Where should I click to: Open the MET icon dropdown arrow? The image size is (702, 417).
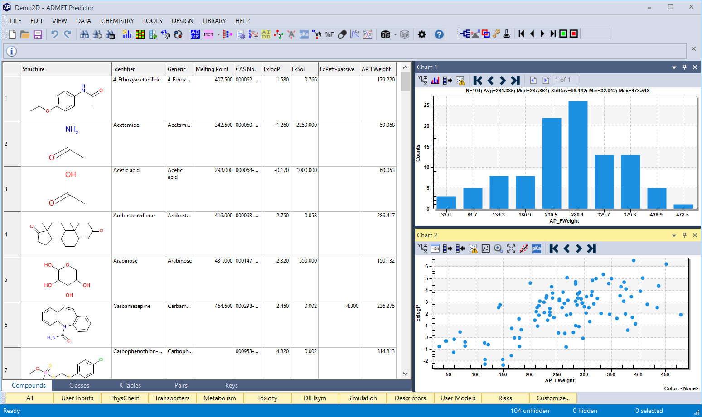point(218,34)
